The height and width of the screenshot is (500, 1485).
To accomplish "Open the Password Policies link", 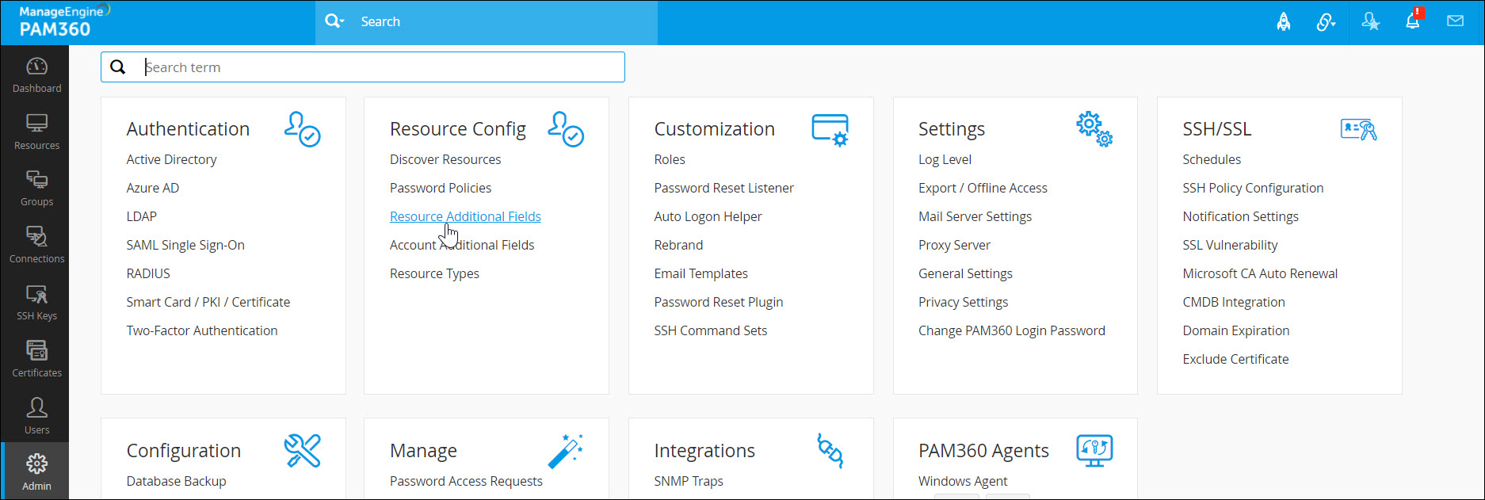I will [441, 188].
